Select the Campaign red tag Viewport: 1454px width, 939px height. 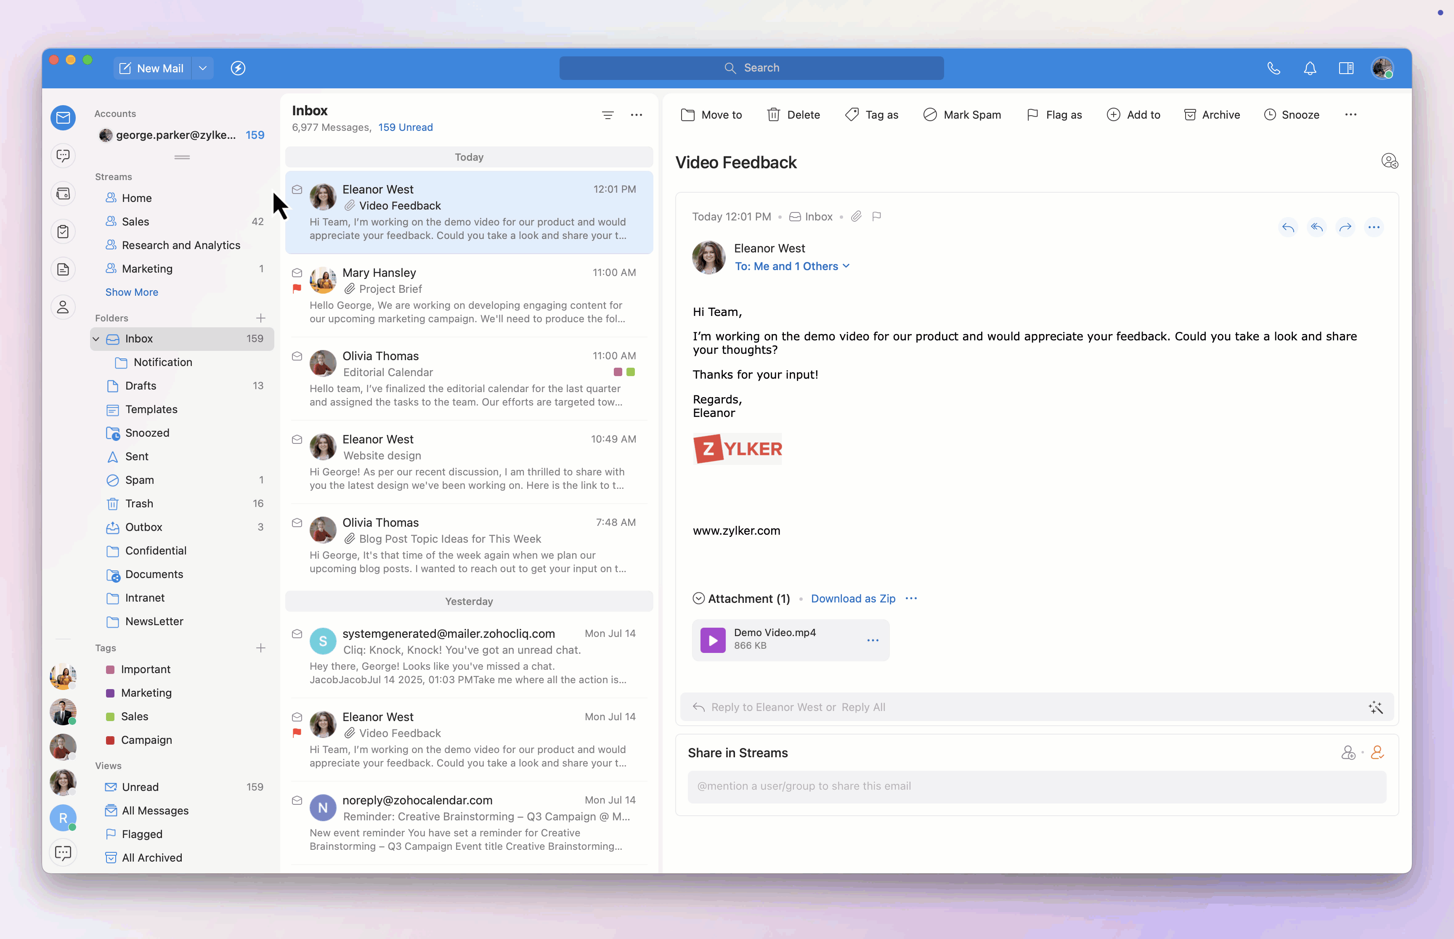pyautogui.click(x=146, y=740)
